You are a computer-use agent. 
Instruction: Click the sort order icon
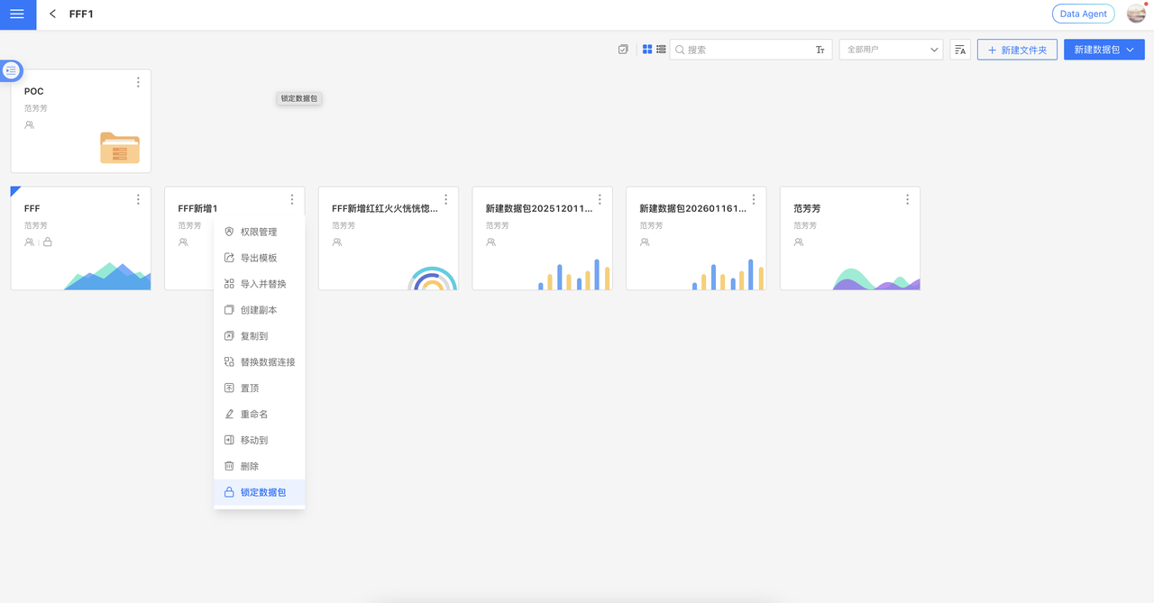coord(960,50)
